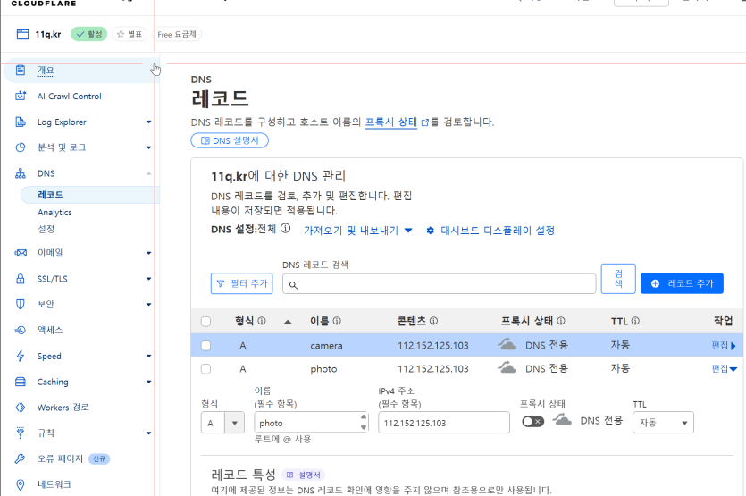Open 가져오기 및 내보내기 dropdown

point(357,231)
